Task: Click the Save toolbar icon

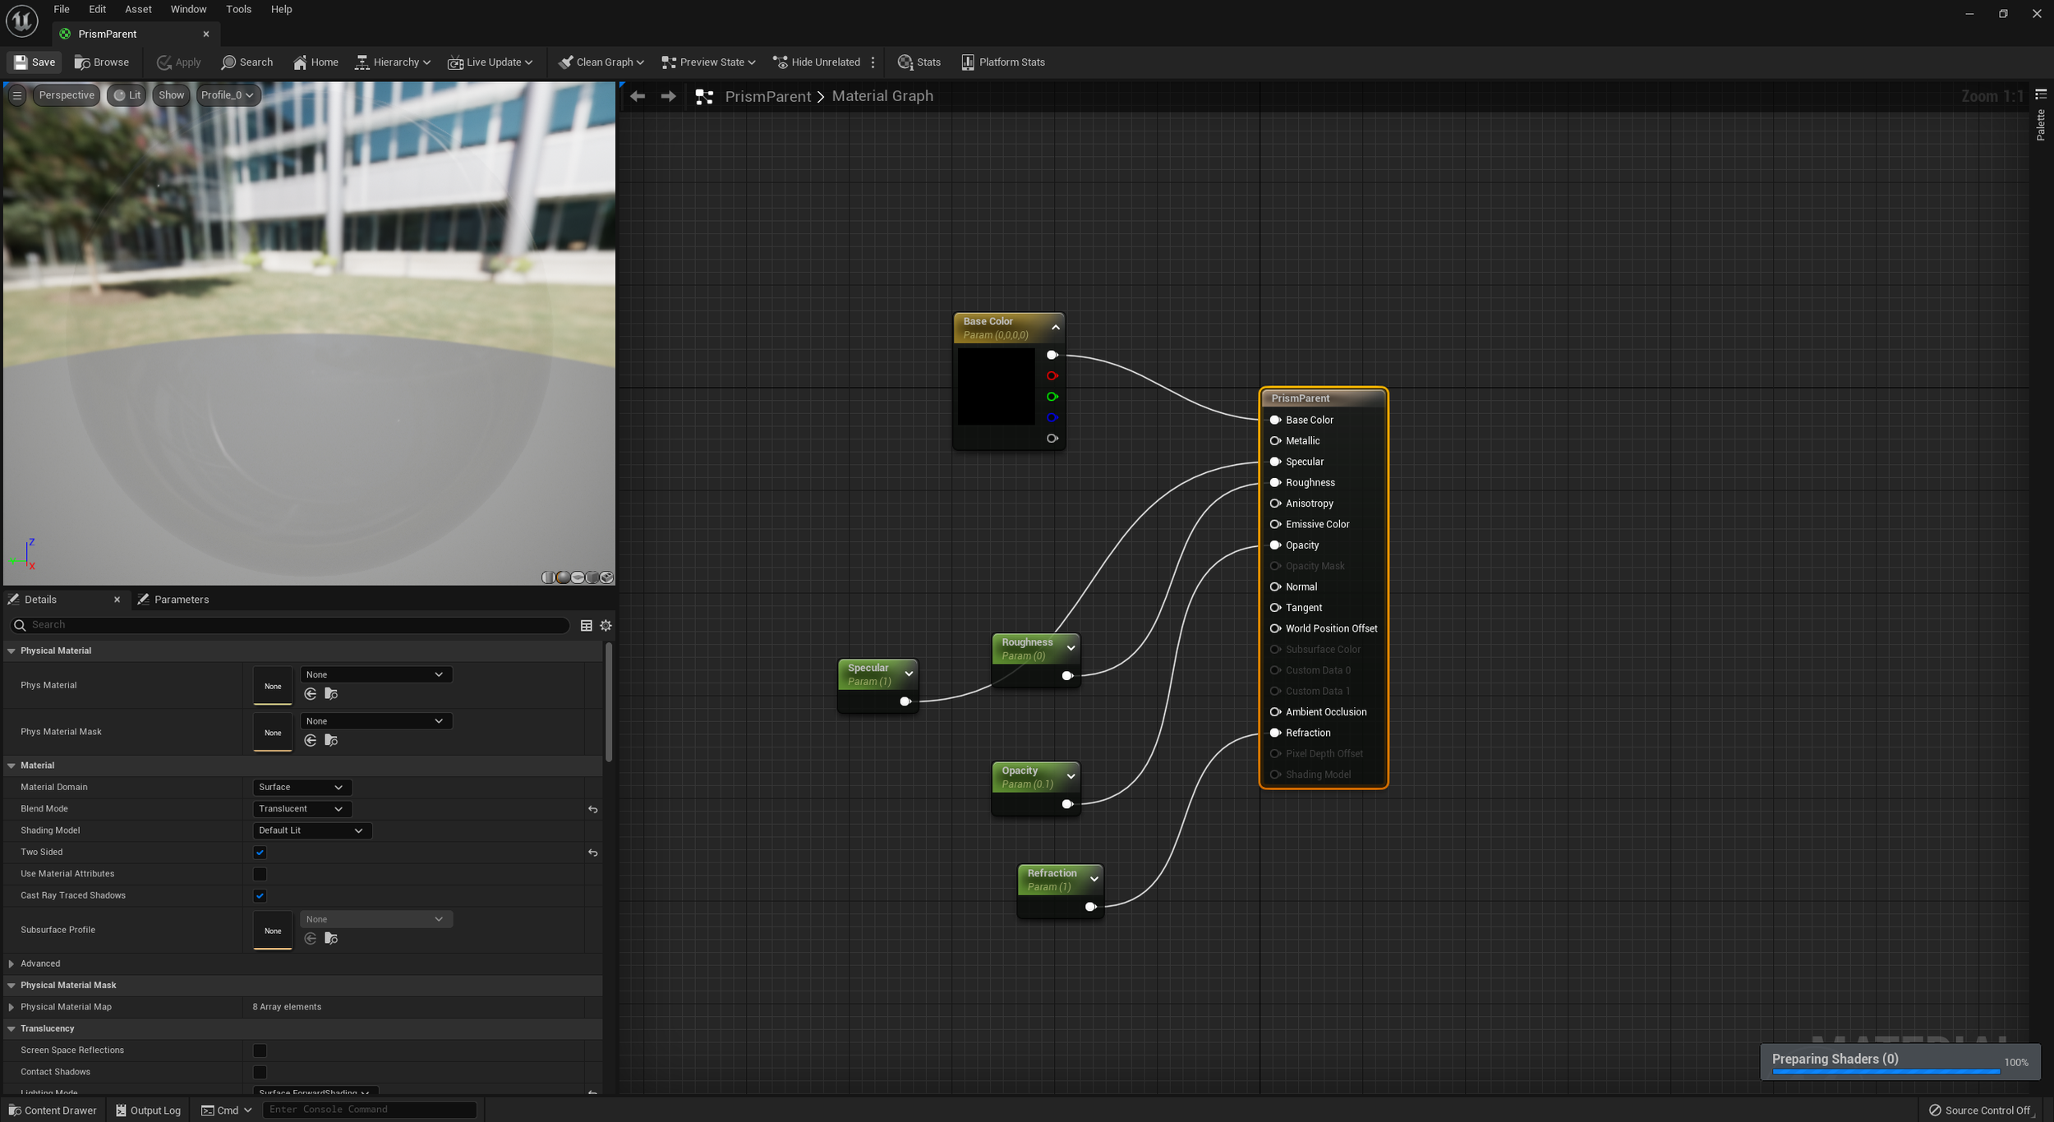Action: pos(21,62)
